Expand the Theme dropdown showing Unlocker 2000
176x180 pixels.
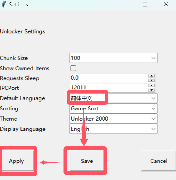(x=113, y=119)
